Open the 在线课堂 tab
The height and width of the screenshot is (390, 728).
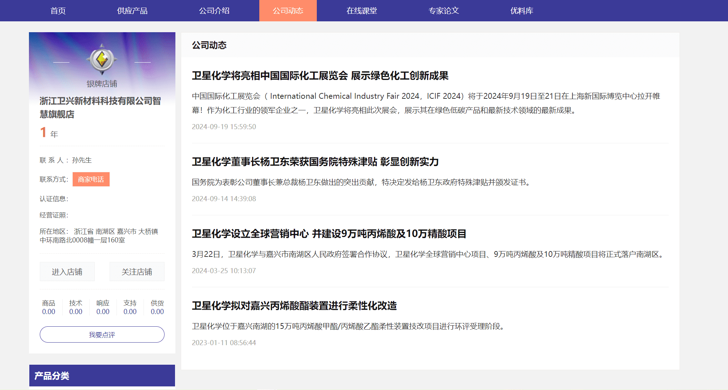(x=362, y=11)
